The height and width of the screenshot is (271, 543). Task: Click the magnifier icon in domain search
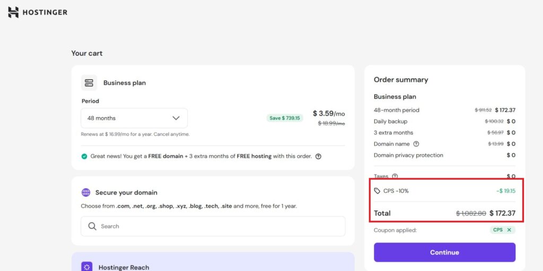92,226
